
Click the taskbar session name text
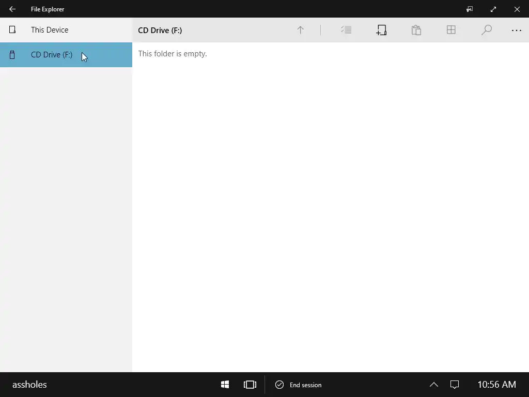(x=29, y=385)
